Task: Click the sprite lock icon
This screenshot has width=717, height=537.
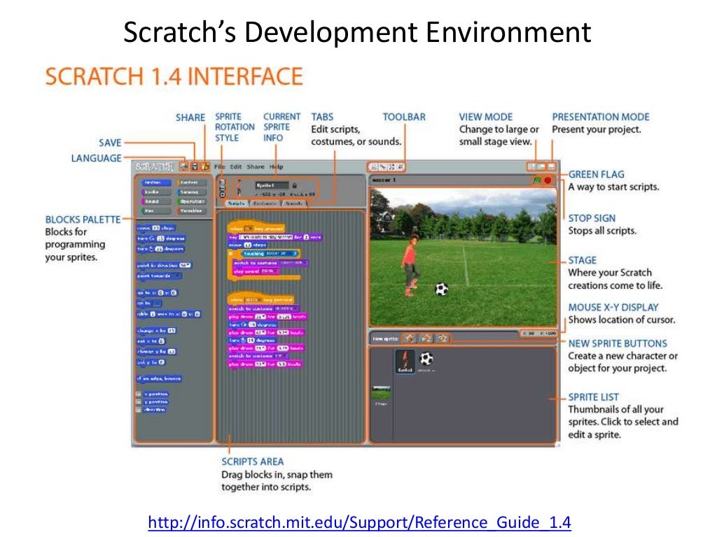Action: tap(295, 185)
